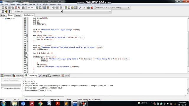
Task: Open the Execute menu
Action: point(32,4)
